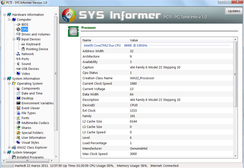Screen dimensions: 244x168
Task: Expand the Win32 Class Explorer node
Action: point(9,147)
